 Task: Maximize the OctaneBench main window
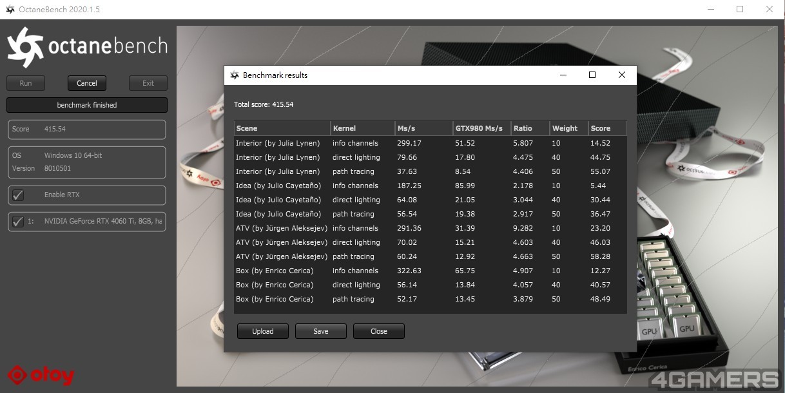(x=740, y=10)
